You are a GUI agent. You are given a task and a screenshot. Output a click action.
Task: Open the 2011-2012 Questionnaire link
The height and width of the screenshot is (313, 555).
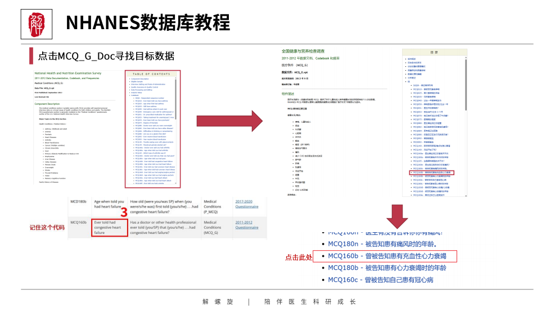point(247,225)
